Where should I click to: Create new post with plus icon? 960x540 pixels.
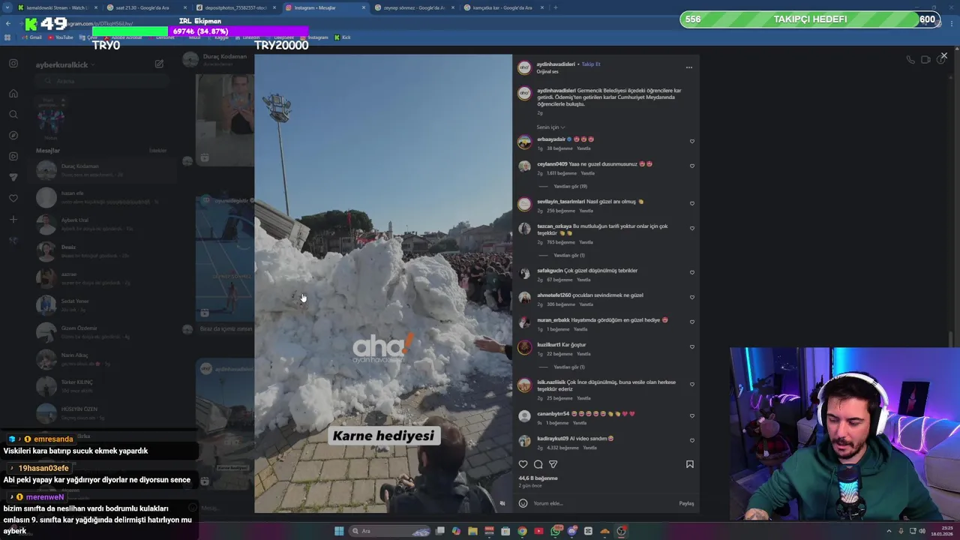13,220
